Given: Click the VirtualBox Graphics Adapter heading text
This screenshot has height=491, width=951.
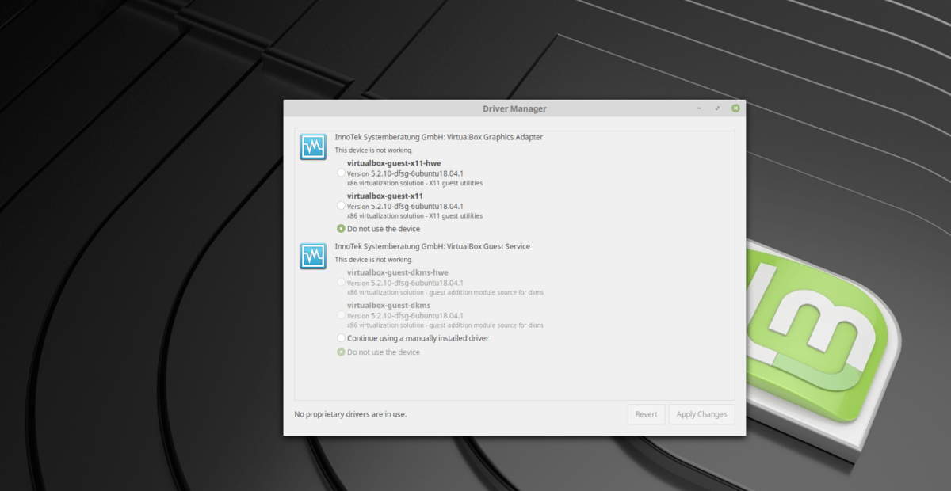Looking at the screenshot, I should click(439, 137).
